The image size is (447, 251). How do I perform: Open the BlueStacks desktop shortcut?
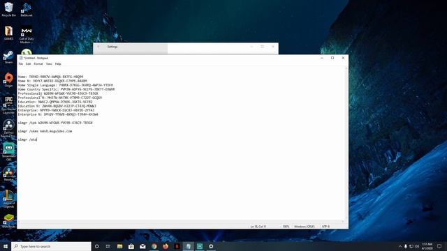pos(8,221)
